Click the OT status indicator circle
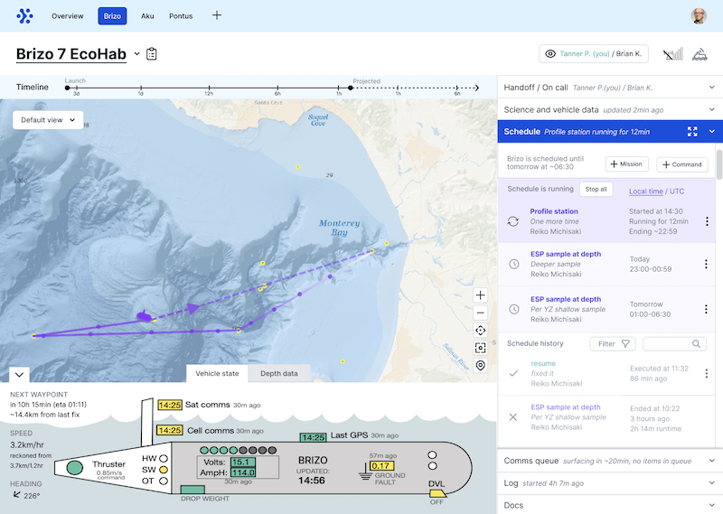Image resolution: width=723 pixels, height=514 pixels. pos(164,481)
